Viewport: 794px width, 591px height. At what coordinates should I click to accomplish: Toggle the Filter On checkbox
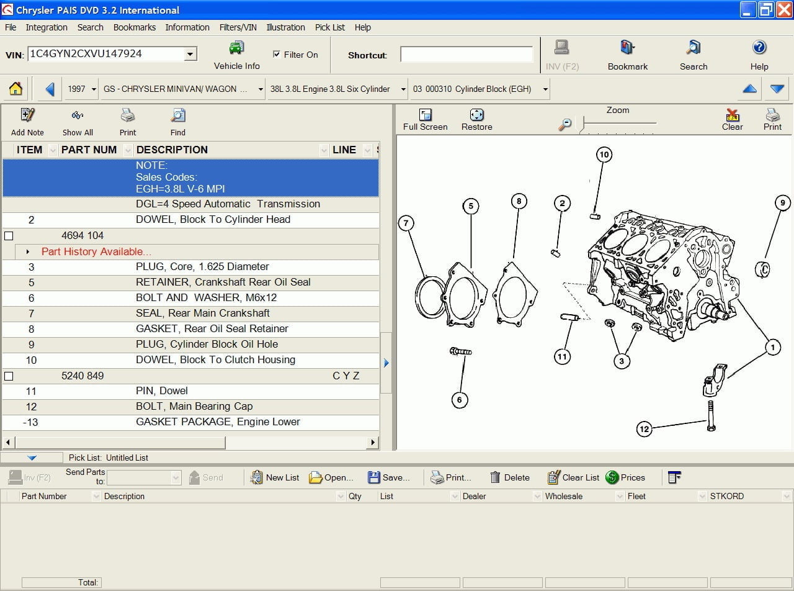(x=277, y=55)
